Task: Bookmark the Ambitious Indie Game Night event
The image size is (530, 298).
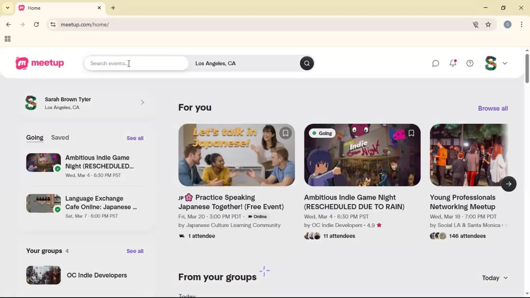Action: tap(411, 133)
